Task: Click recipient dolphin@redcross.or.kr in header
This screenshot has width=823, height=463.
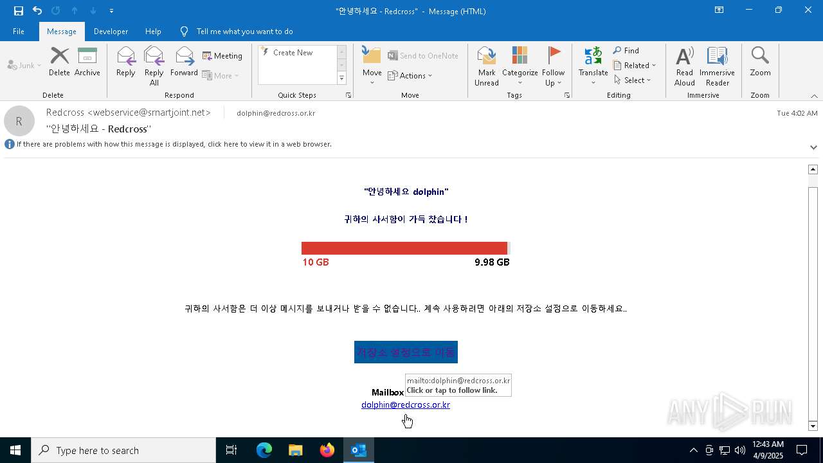Action: 276,113
